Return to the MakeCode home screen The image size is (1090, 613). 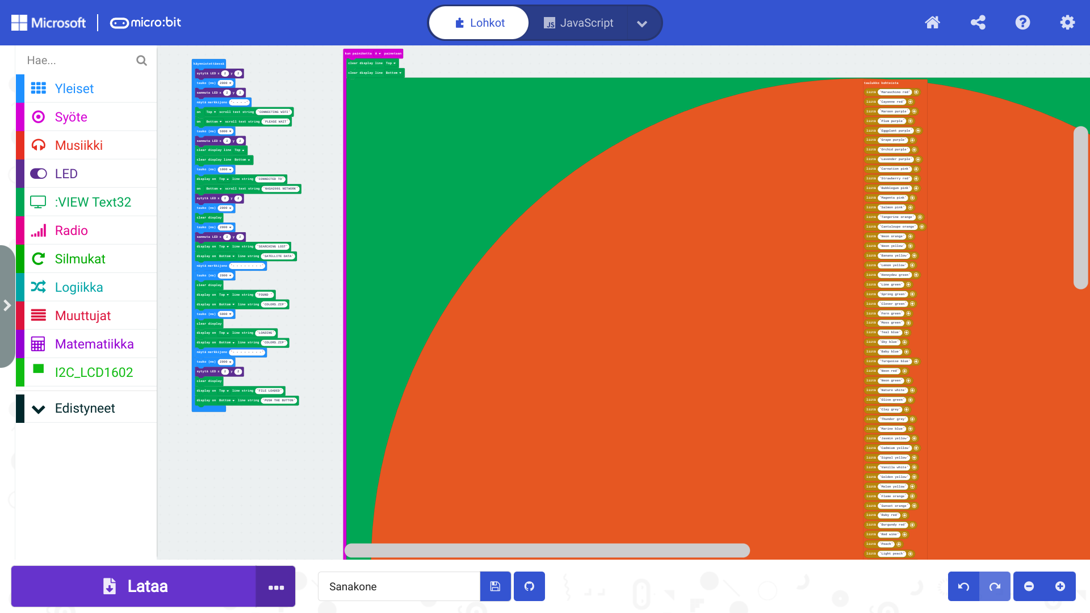(x=932, y=23)
